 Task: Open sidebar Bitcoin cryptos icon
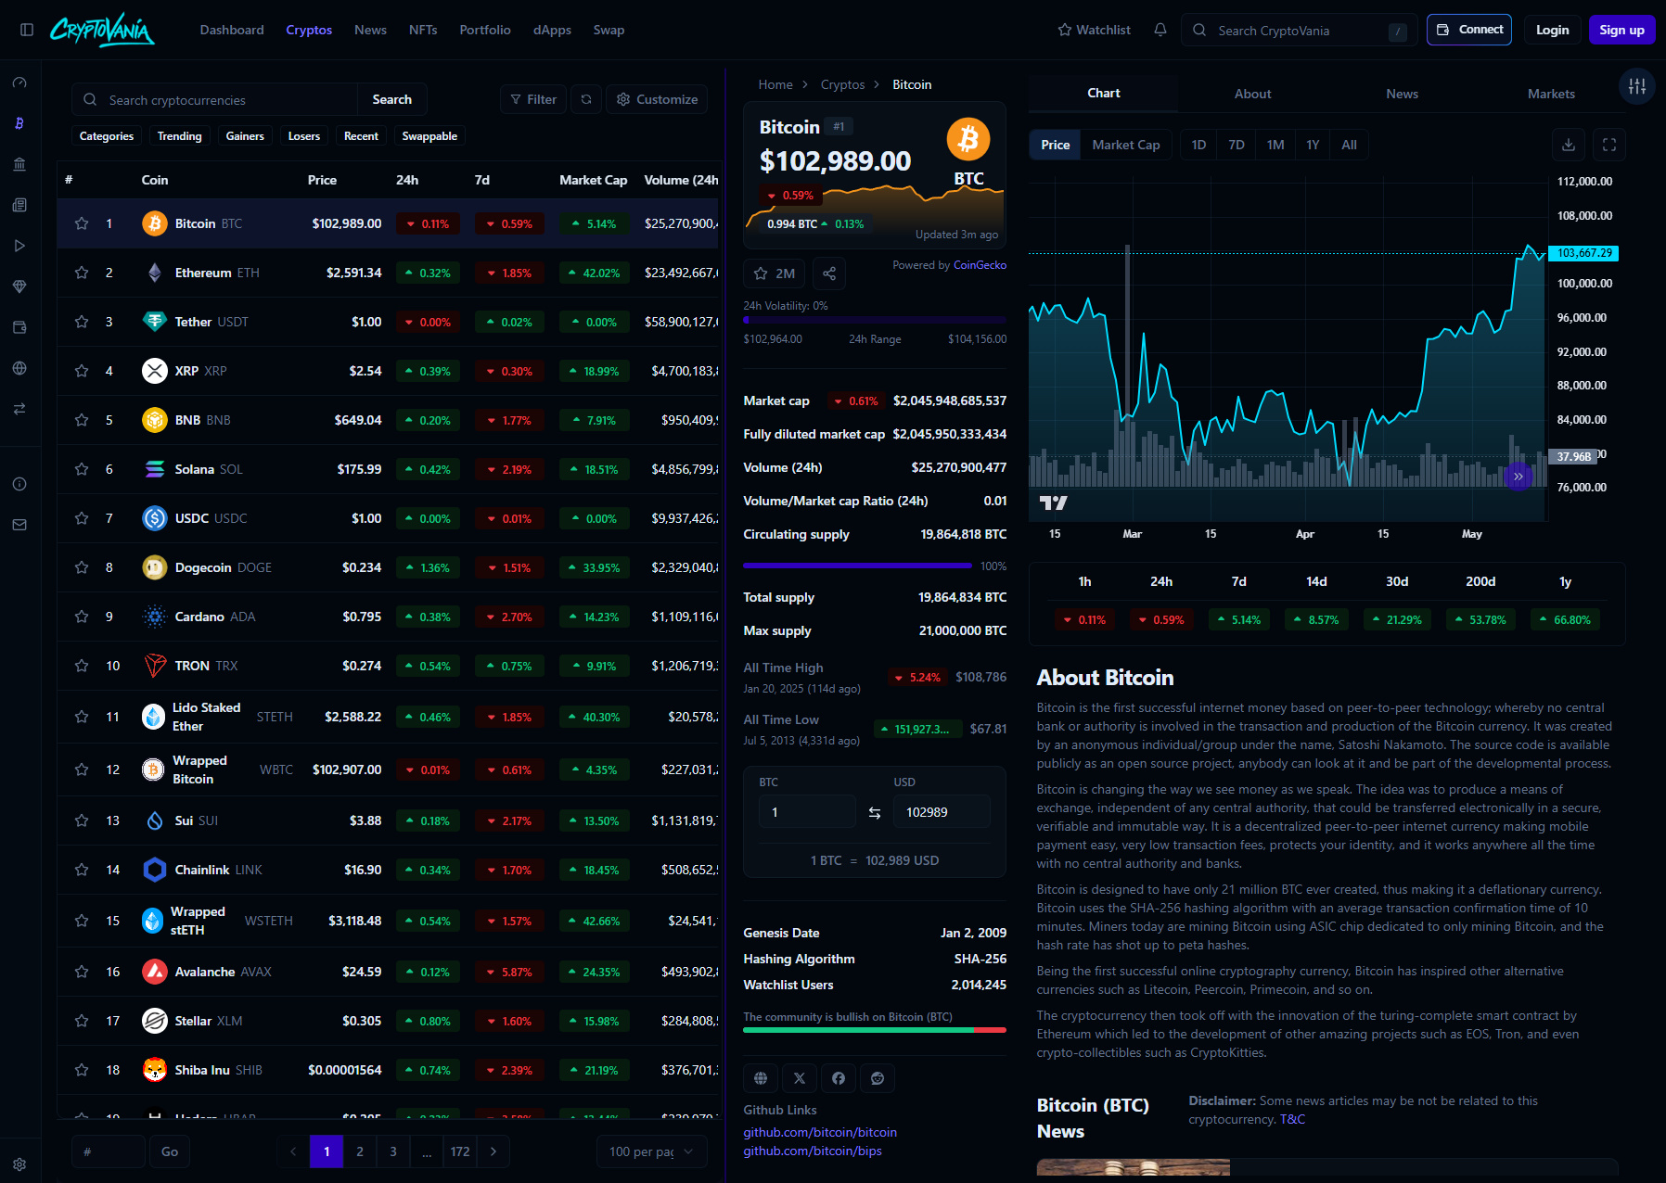point(19,123)
